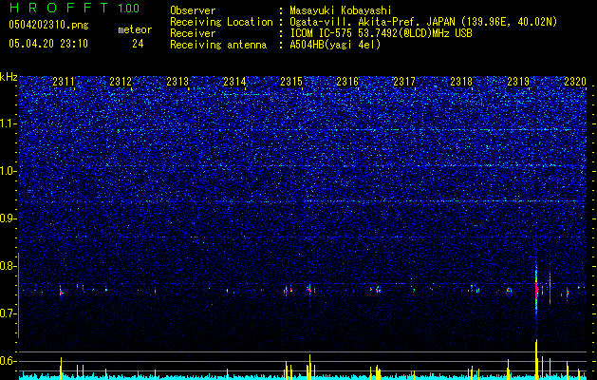
Task: Click the 1.1 kHz axis label
Action: (x=9, y=123)
